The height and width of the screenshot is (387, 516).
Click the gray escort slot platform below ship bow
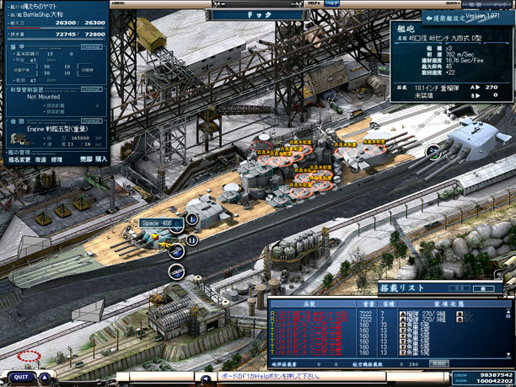coord(88,311)
